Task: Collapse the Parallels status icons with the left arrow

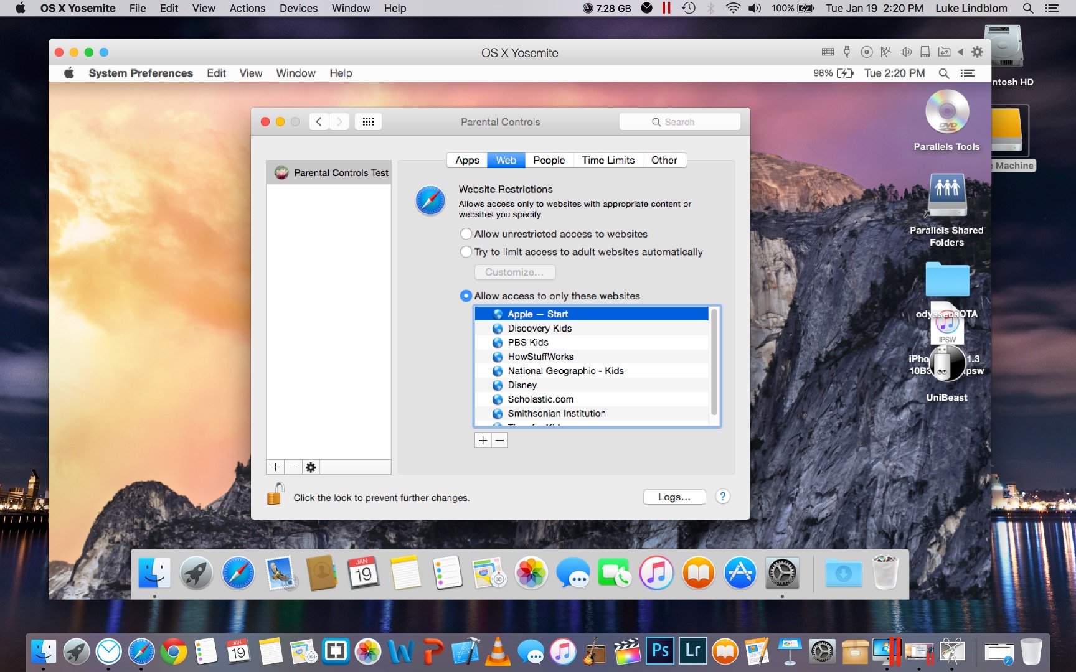Action: point(960,52)
